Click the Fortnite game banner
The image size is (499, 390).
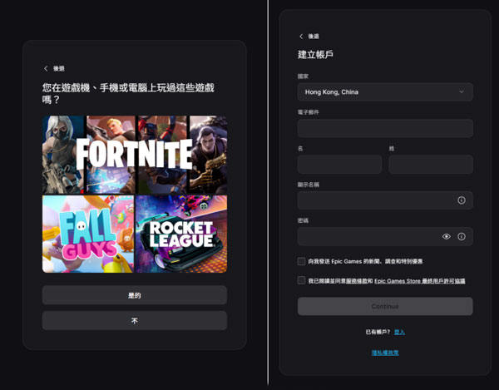coord(135,155)
